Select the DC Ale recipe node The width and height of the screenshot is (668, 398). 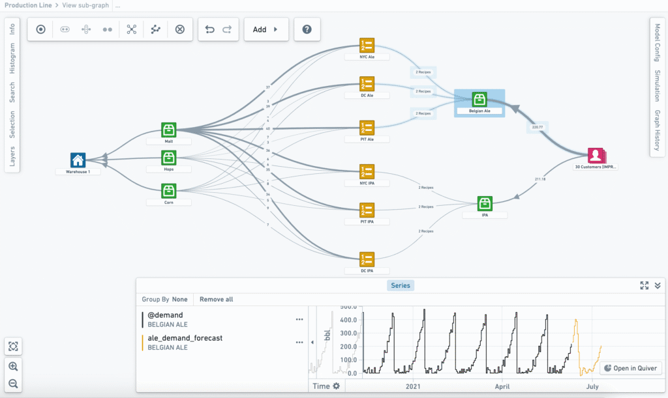tap(367, 84)
